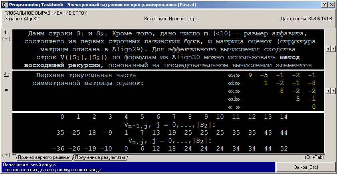
Task: Click right arrow beside score matrix panel
Action: click(333, 91)
